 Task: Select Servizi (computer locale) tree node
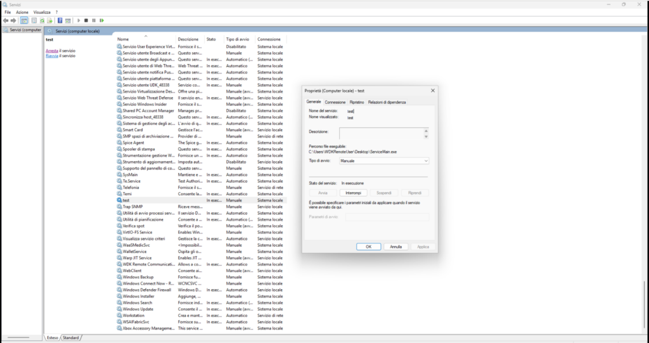[x=22, y=30]
